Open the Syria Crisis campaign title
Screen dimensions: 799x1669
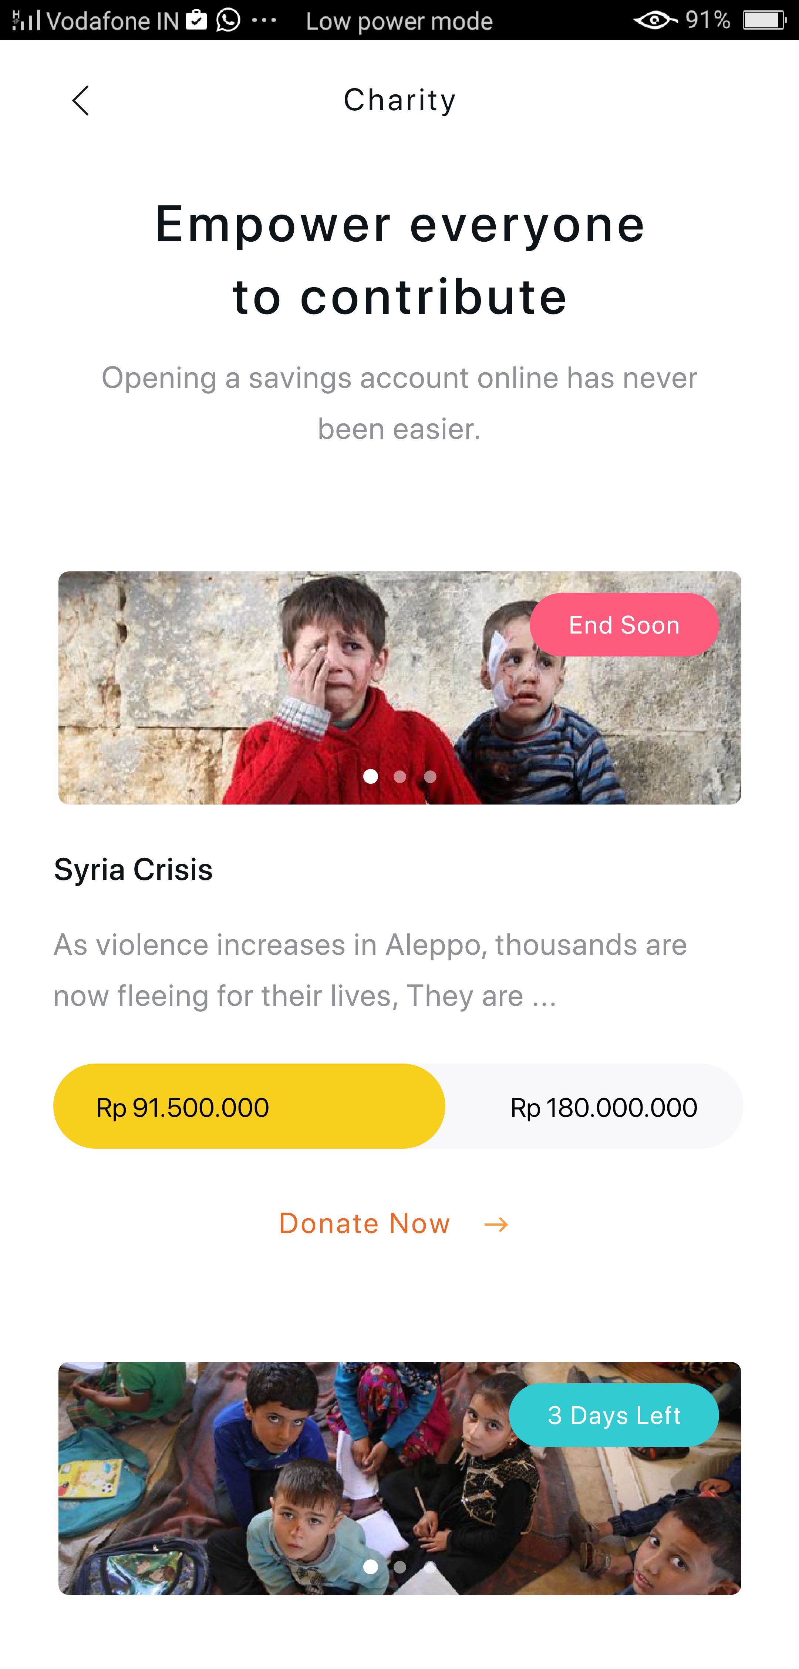click(134, 870)
